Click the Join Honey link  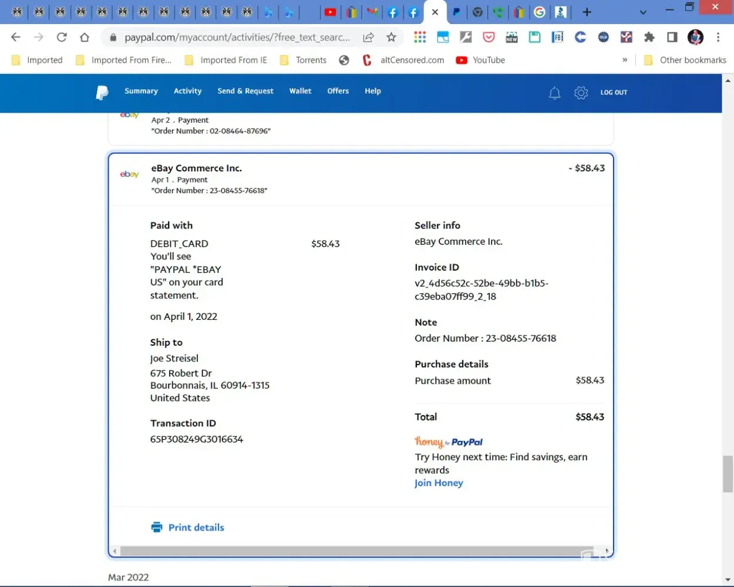point(439,483)
